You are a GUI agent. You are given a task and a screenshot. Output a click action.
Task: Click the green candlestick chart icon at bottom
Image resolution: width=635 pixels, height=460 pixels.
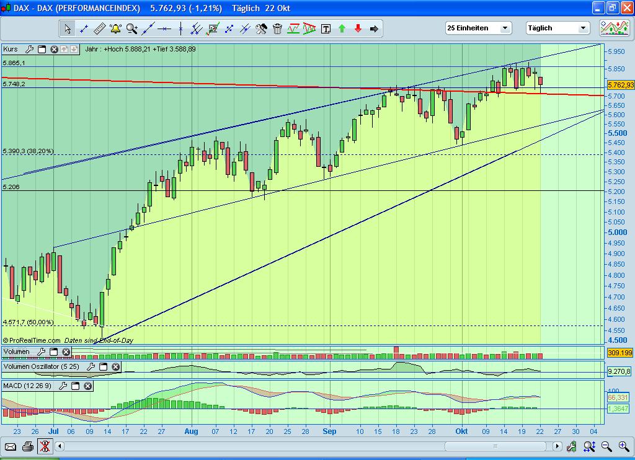point(571,446)
